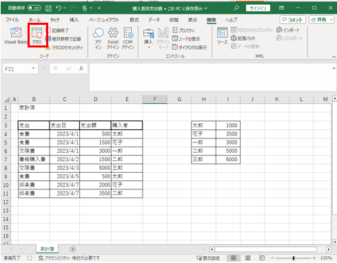Collapse the ribbon with chevron

pyautogui.click(x=334, y=56)
